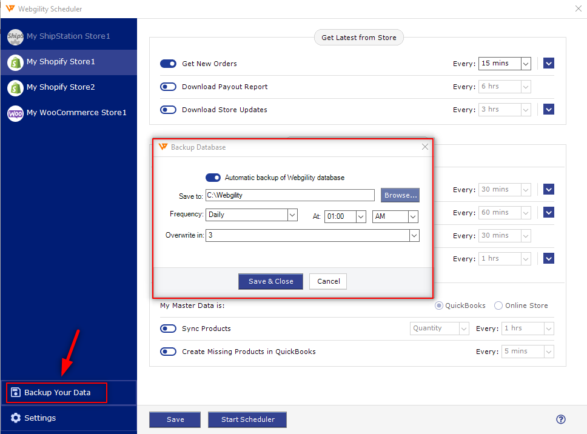This screenshot has height=434, width=587.
Task: Click the Save to path field
Action: click(x=290, y=195)
